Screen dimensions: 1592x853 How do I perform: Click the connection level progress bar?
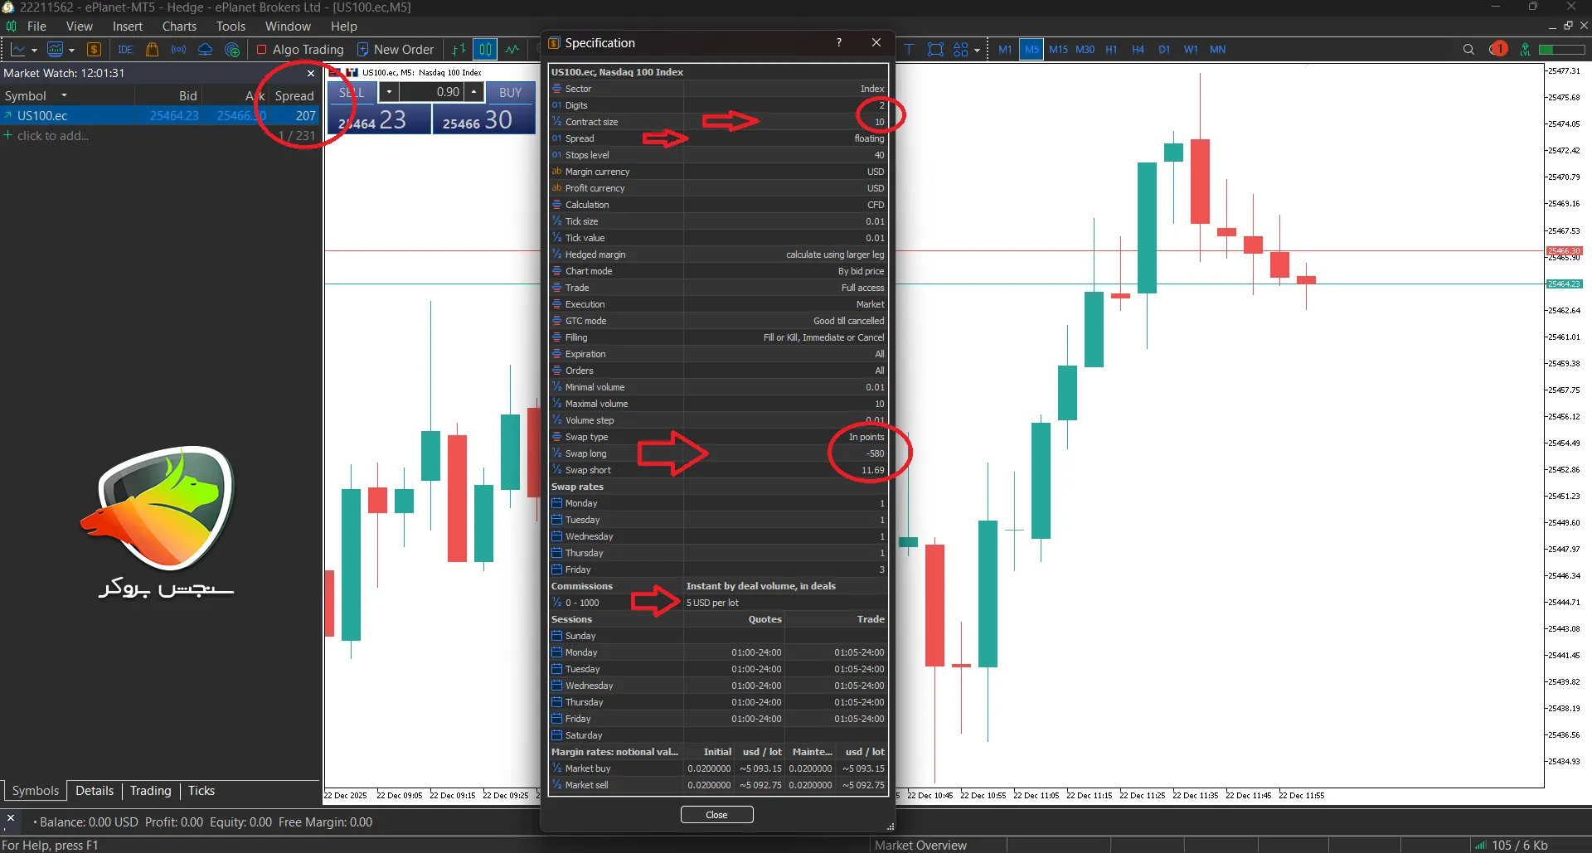pyautogui.click(x=1557, y=50)
